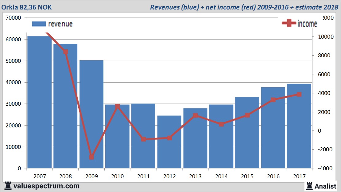
Task: Click the 2012 x-axis year label
Action: click(x=169, y=176)
